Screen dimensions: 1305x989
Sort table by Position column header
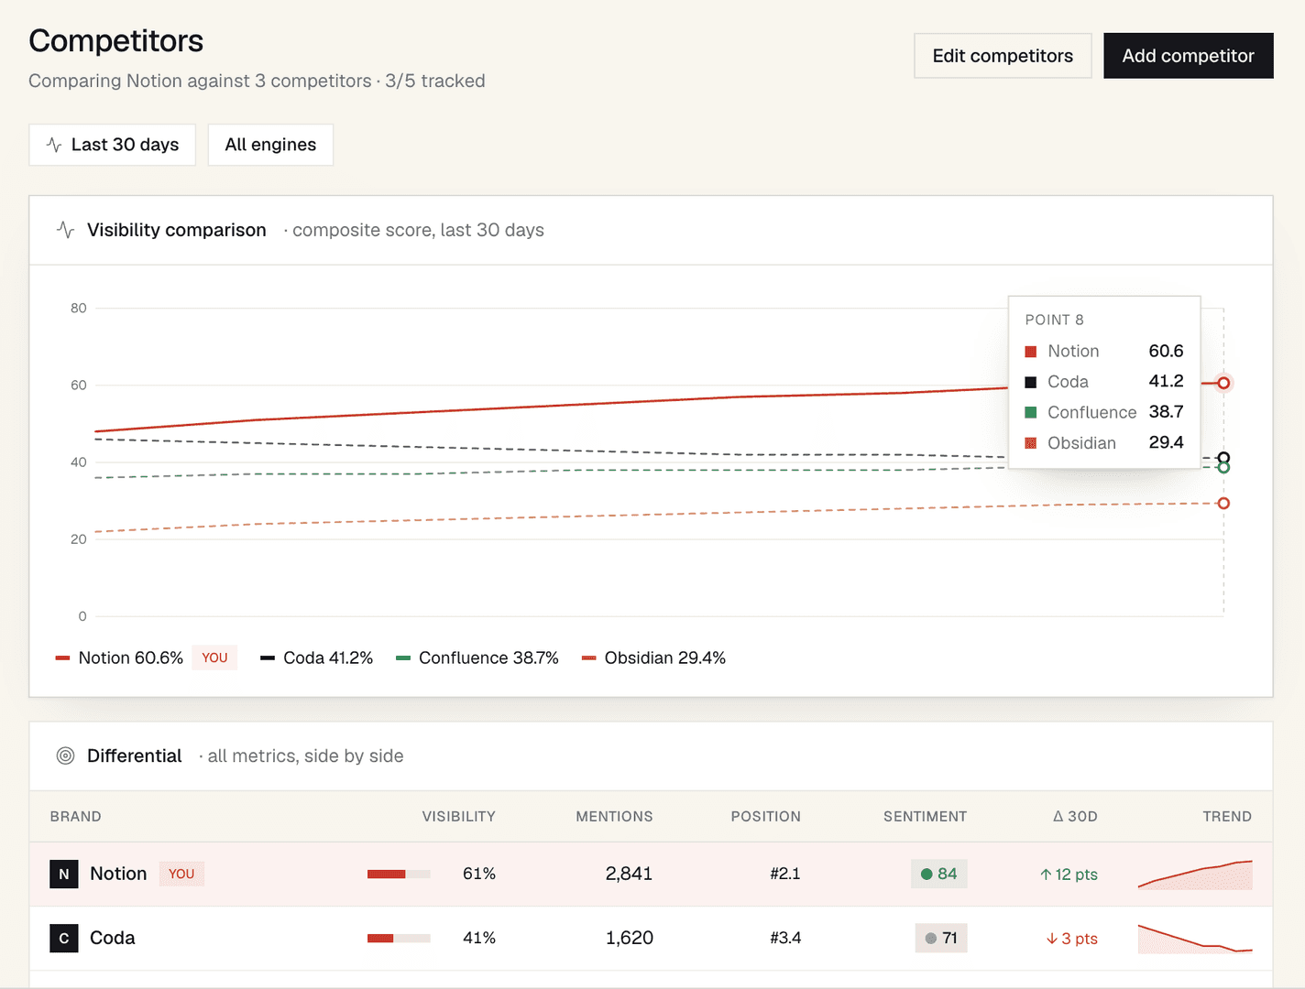[x=765, y=816]
